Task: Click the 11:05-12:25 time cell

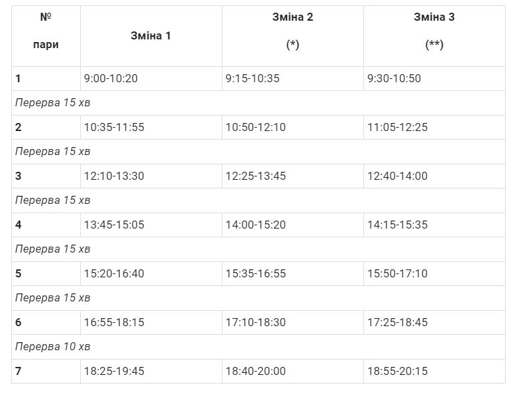Action: pyautogui.click(x=397, y=128)
